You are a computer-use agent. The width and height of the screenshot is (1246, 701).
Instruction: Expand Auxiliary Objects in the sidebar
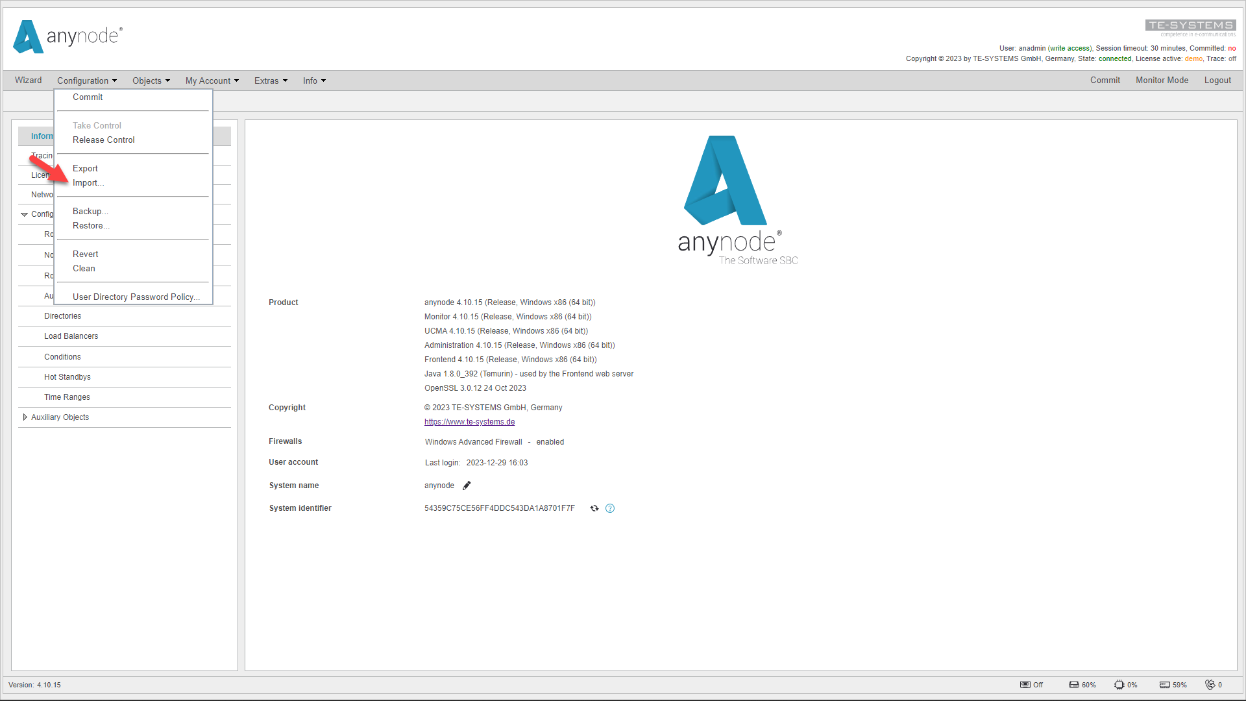click(25, 417)
